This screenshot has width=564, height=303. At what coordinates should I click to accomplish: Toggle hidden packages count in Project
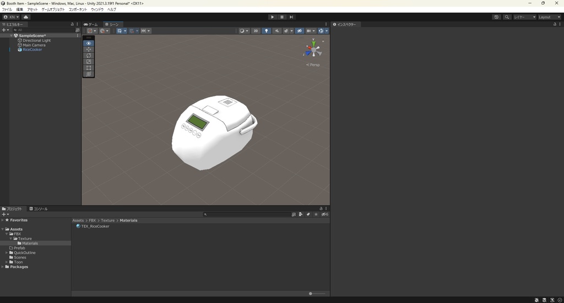point(324,214)
